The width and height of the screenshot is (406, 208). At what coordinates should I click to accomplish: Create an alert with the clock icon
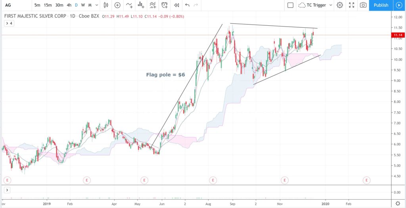pos(165,5)
